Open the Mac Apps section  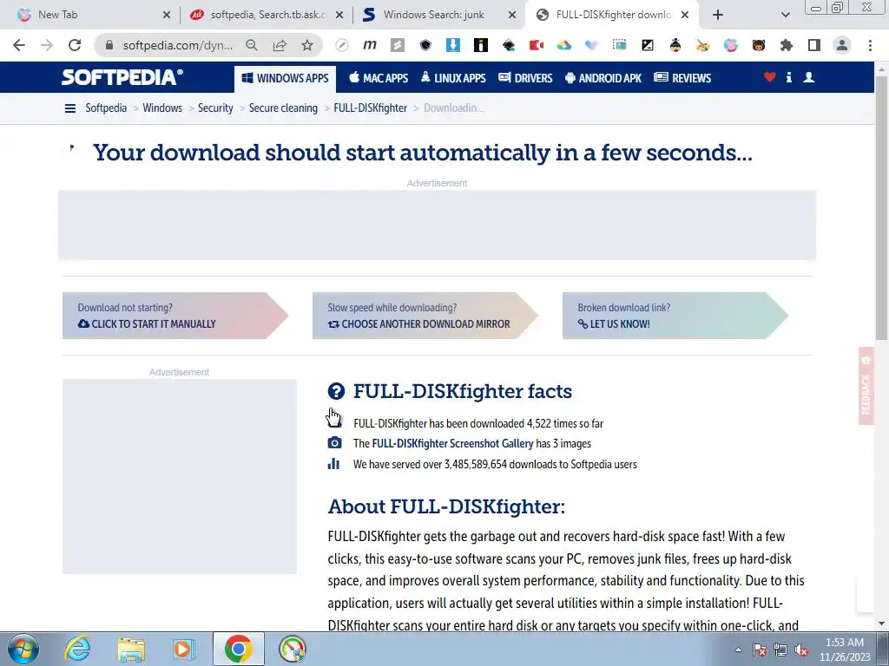tap(379, 78)
